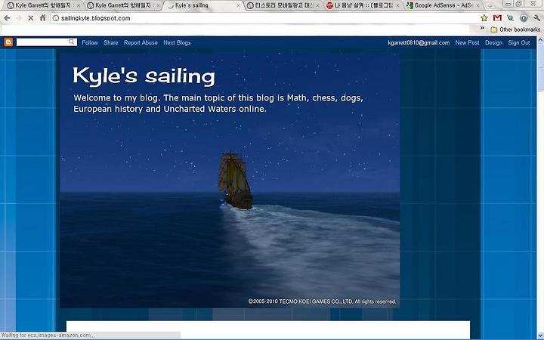Go to Next Blog link
The image size is (544, 340).
pyautogui.click(x=177, y=42)
